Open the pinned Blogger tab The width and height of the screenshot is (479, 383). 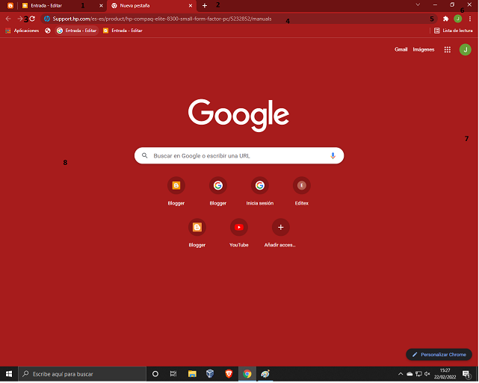(x=10, y=5)
